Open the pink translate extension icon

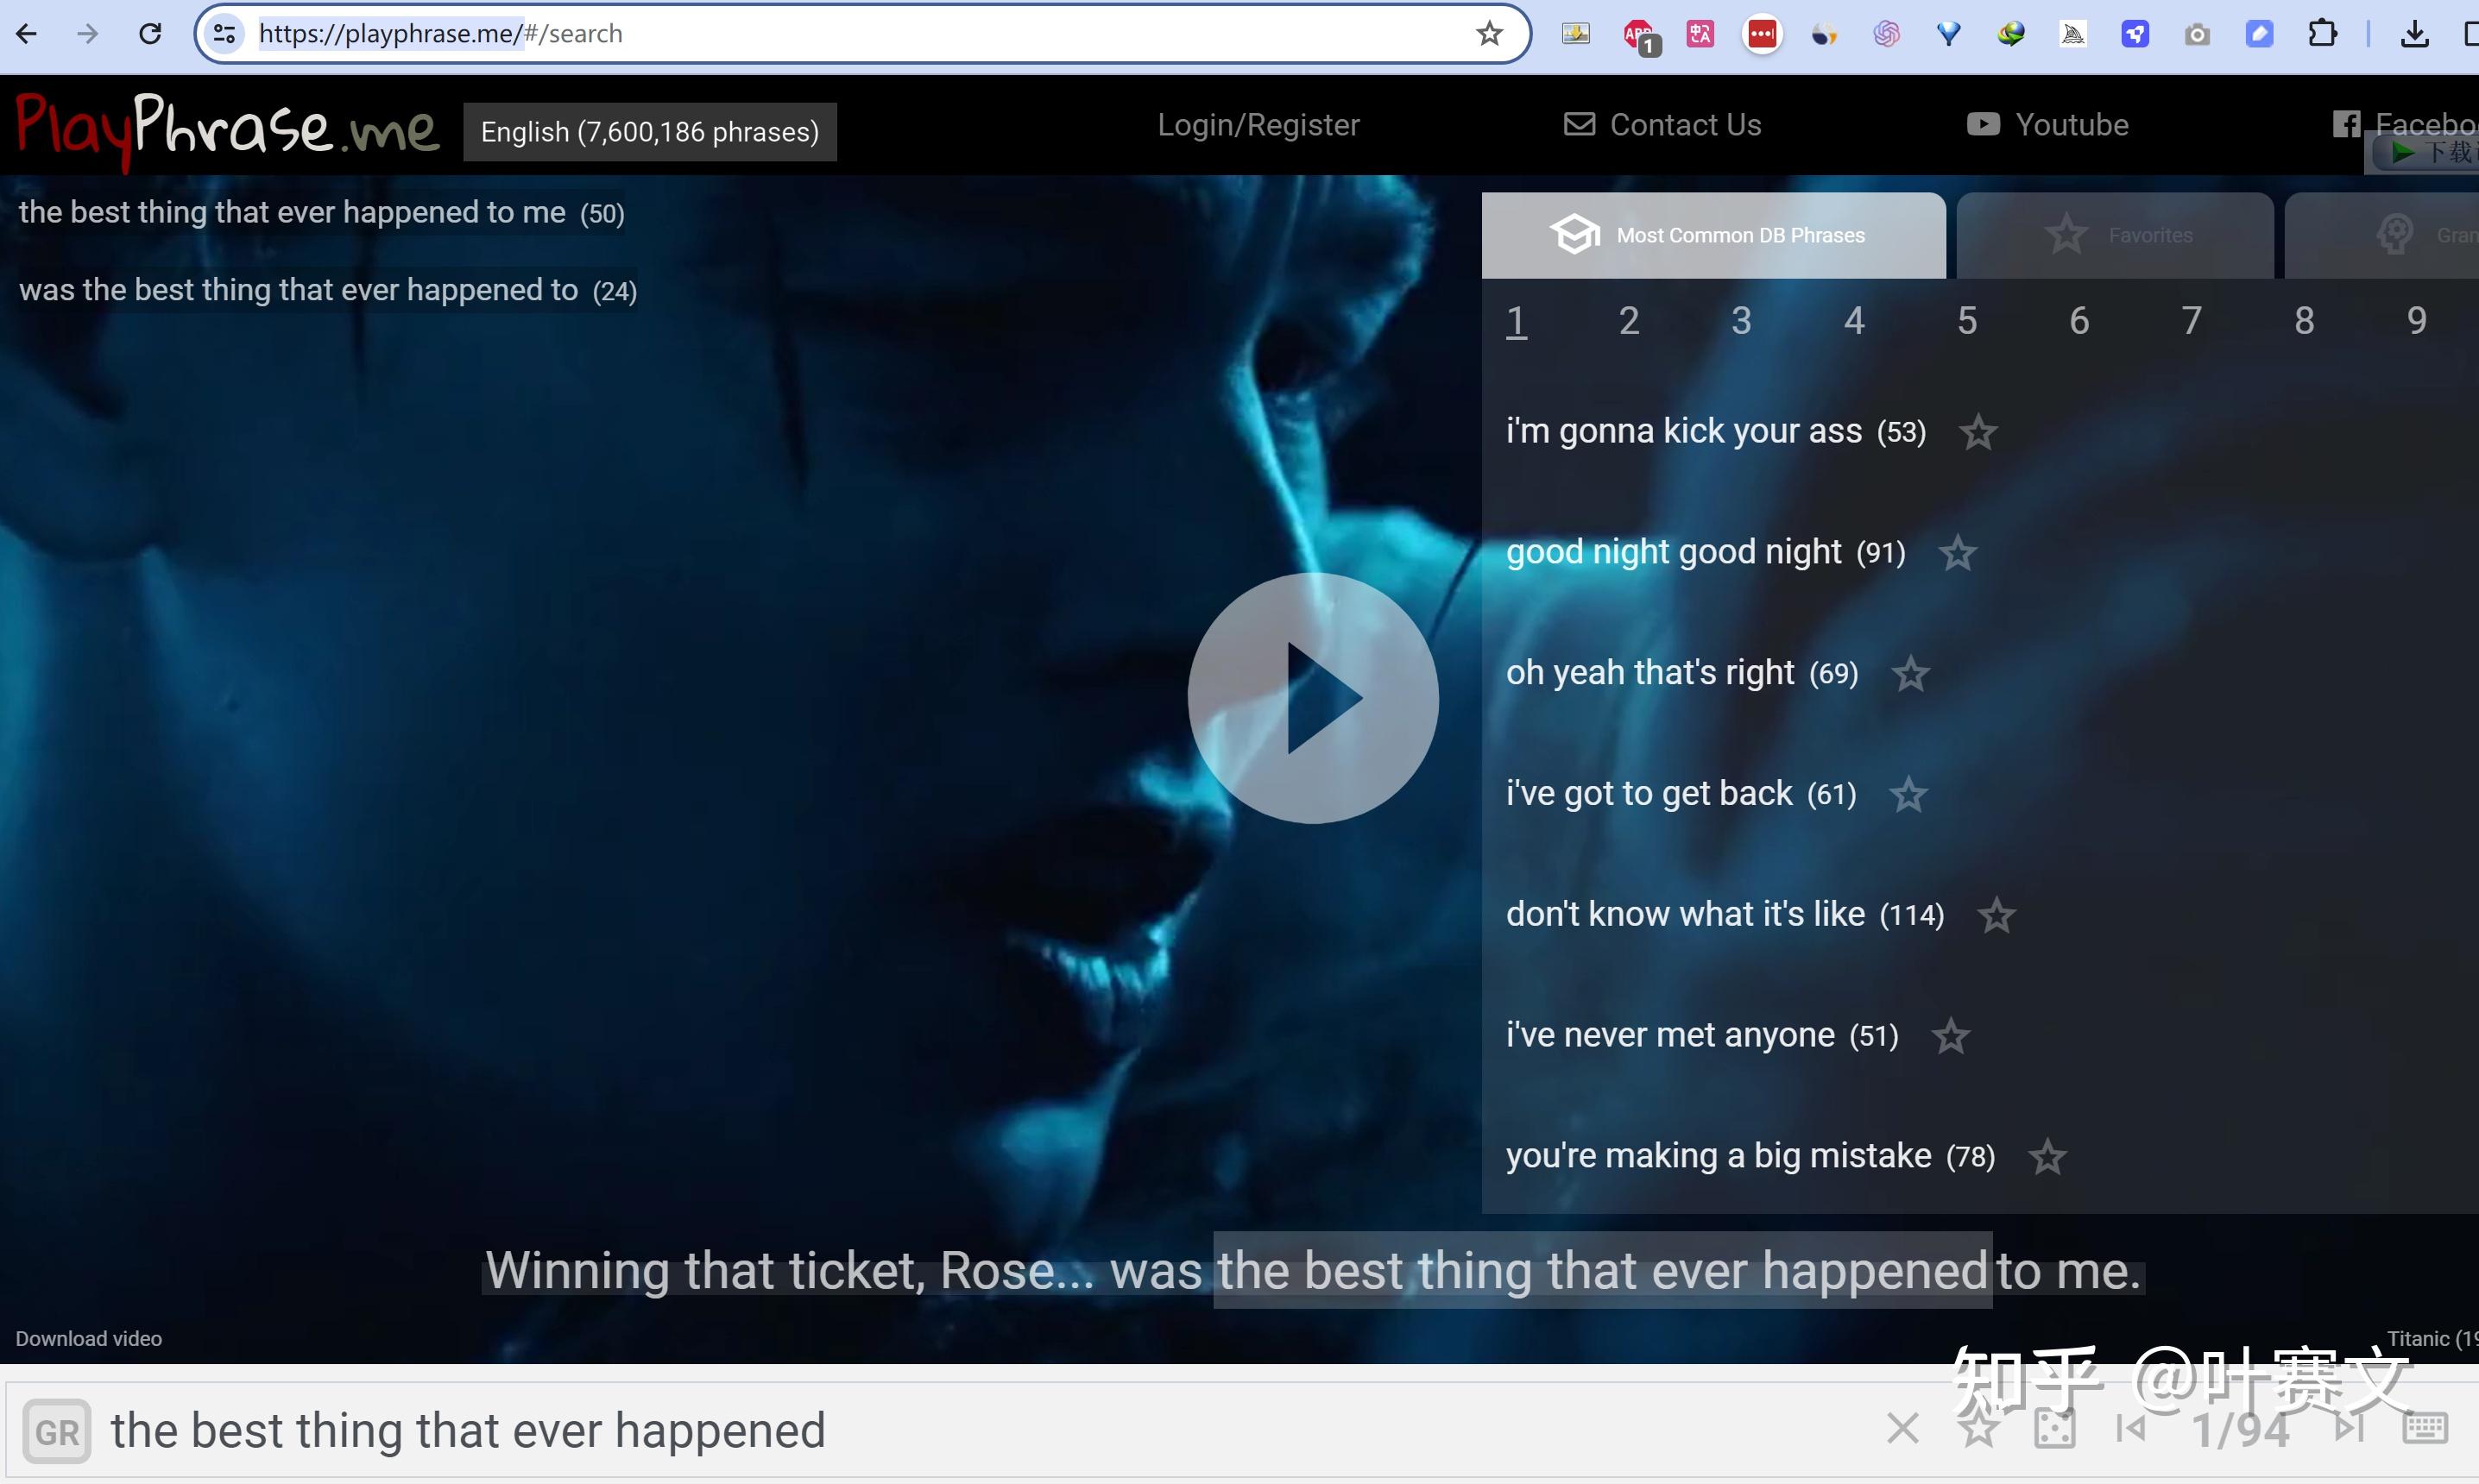pyautogui.click(x=1700, y=34)
